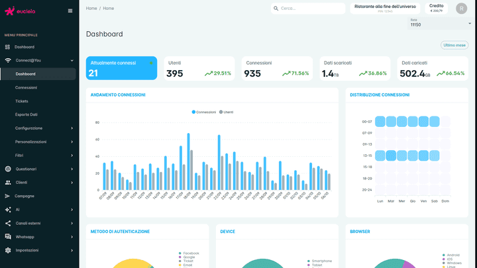Expand the Questionari menu chevron
The width and height of the screenshot is (477, 268).
(72, 169)
